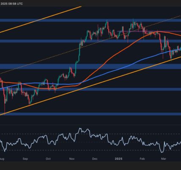Click the bottommost blue support zone
Screen dimensions: 181x170
click(90, 114)
